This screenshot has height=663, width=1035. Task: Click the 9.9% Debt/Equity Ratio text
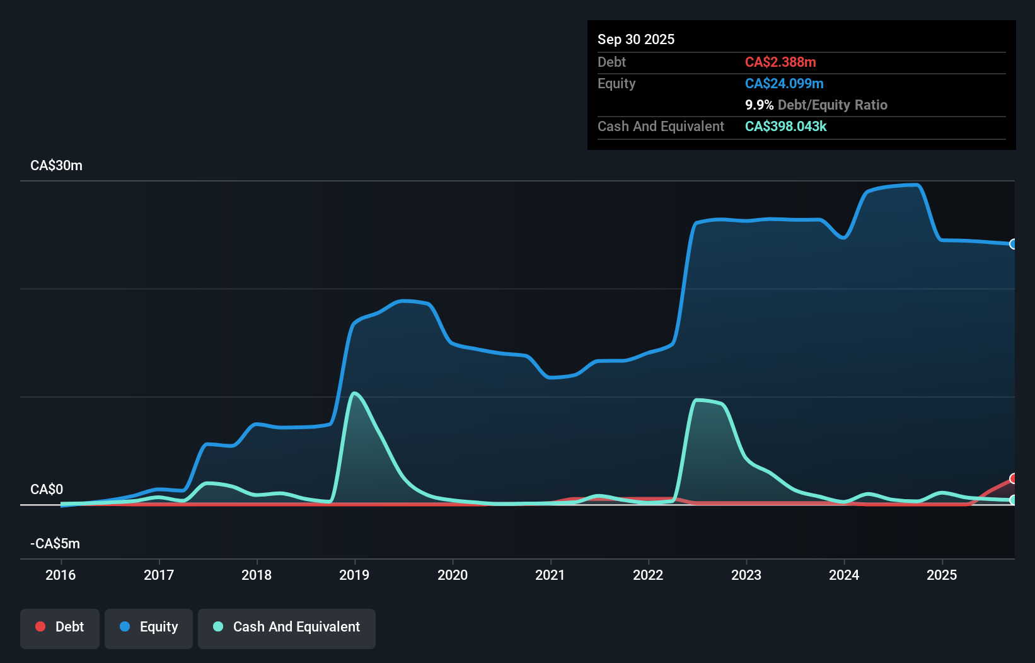816,105
